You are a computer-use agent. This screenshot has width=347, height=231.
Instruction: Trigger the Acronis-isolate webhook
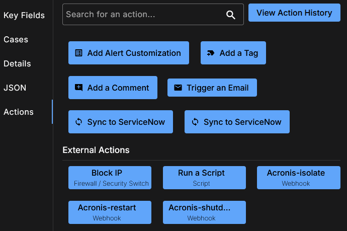(299, 178)
